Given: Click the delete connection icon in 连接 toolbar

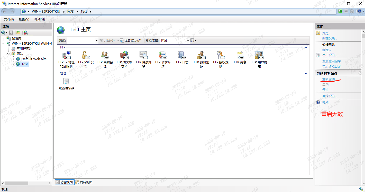Looking at the screenshot, I should click(26, 33).
